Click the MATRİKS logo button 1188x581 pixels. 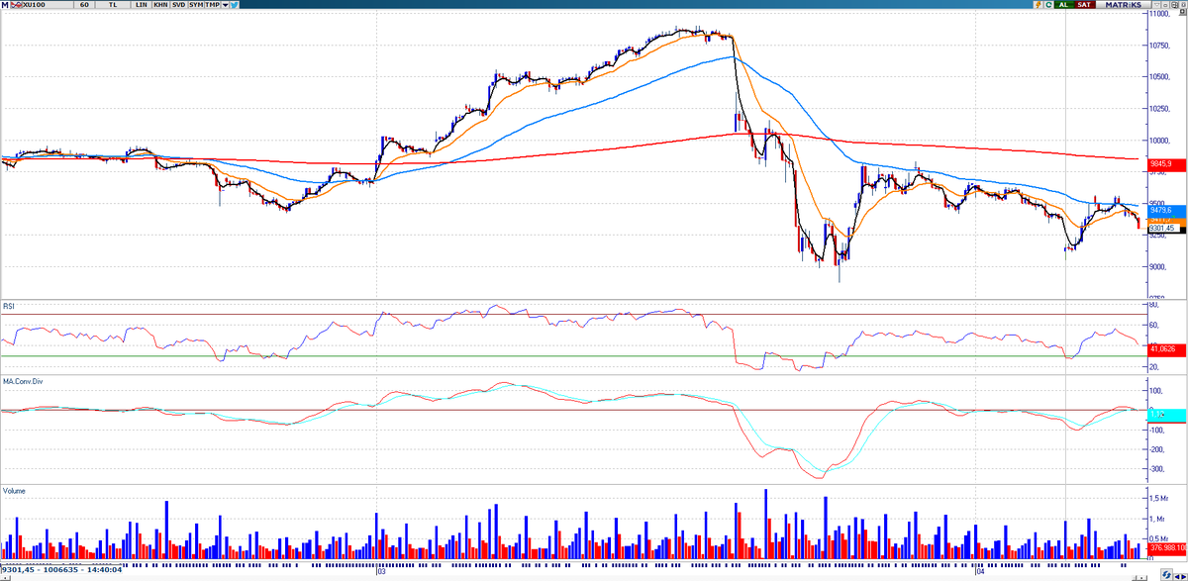point(1124,5)
